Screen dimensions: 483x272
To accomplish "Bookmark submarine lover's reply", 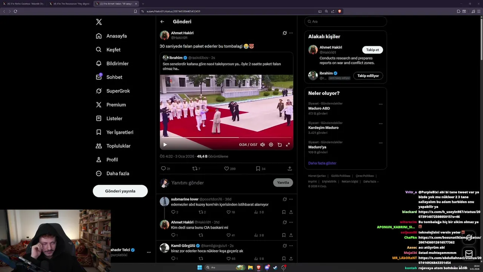I will [x=284, y=212].
